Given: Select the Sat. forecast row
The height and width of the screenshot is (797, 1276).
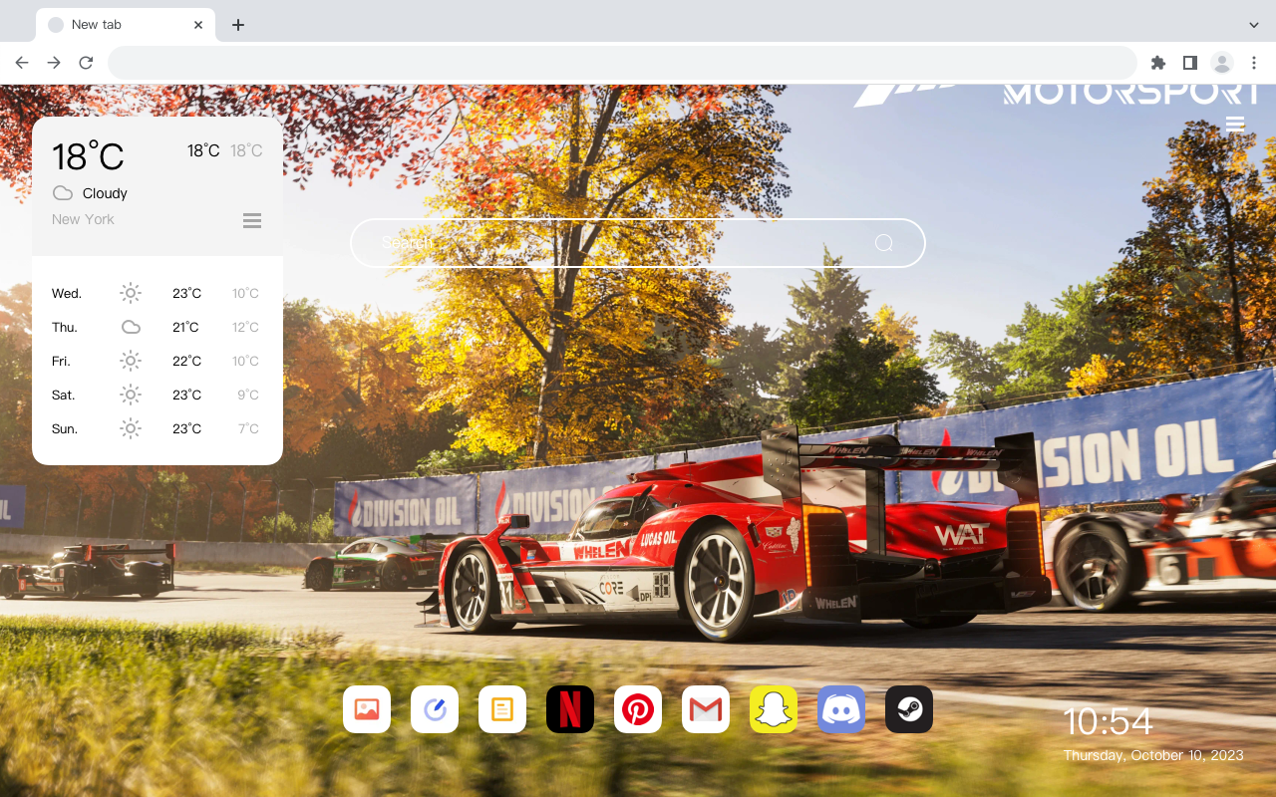Looking at the screenshot, I should pyautogui.click(x=158, y=395).
